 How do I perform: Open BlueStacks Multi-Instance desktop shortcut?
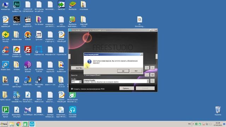click(x=72, y=22)
